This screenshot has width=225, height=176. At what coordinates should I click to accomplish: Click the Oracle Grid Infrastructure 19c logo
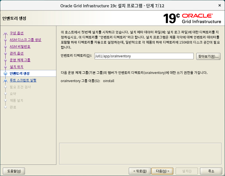192,18
